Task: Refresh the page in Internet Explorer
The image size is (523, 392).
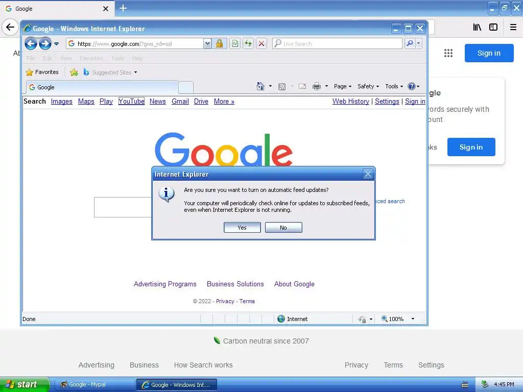Action: pos(248,44)
